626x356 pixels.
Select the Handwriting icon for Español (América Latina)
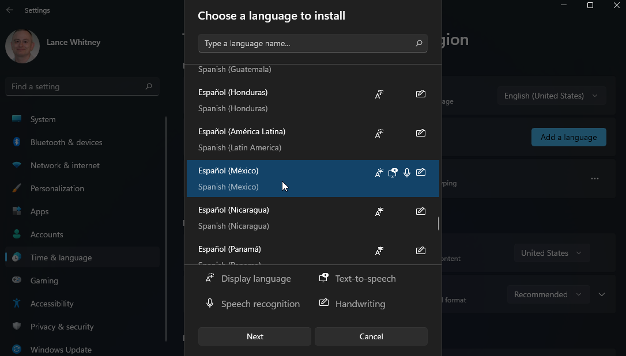[x=421, y=133]
